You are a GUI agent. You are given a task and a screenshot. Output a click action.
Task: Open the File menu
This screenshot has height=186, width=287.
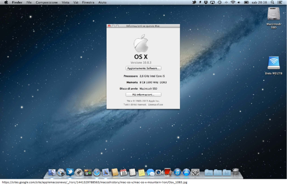tap(29, 2)
